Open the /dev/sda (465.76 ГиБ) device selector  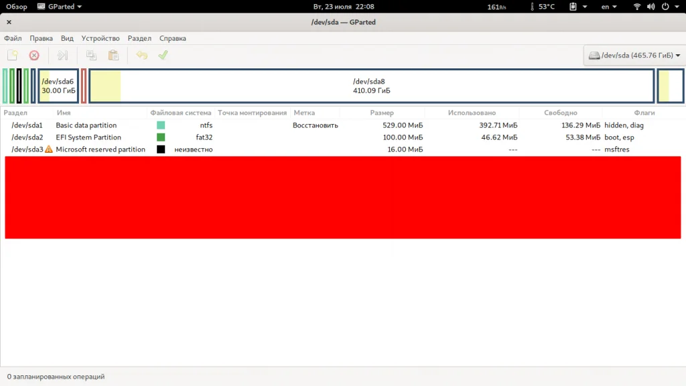[x=634, y=55]
